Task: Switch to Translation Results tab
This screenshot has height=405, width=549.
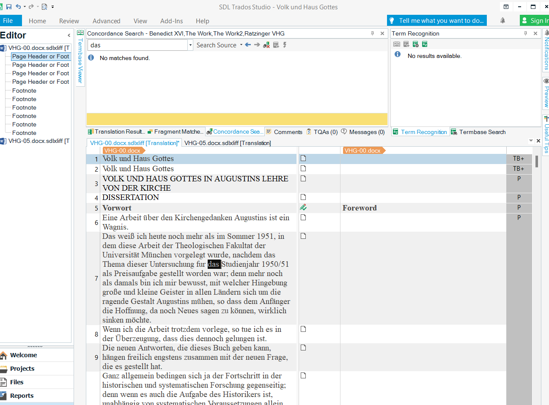Action: [116, 131]
